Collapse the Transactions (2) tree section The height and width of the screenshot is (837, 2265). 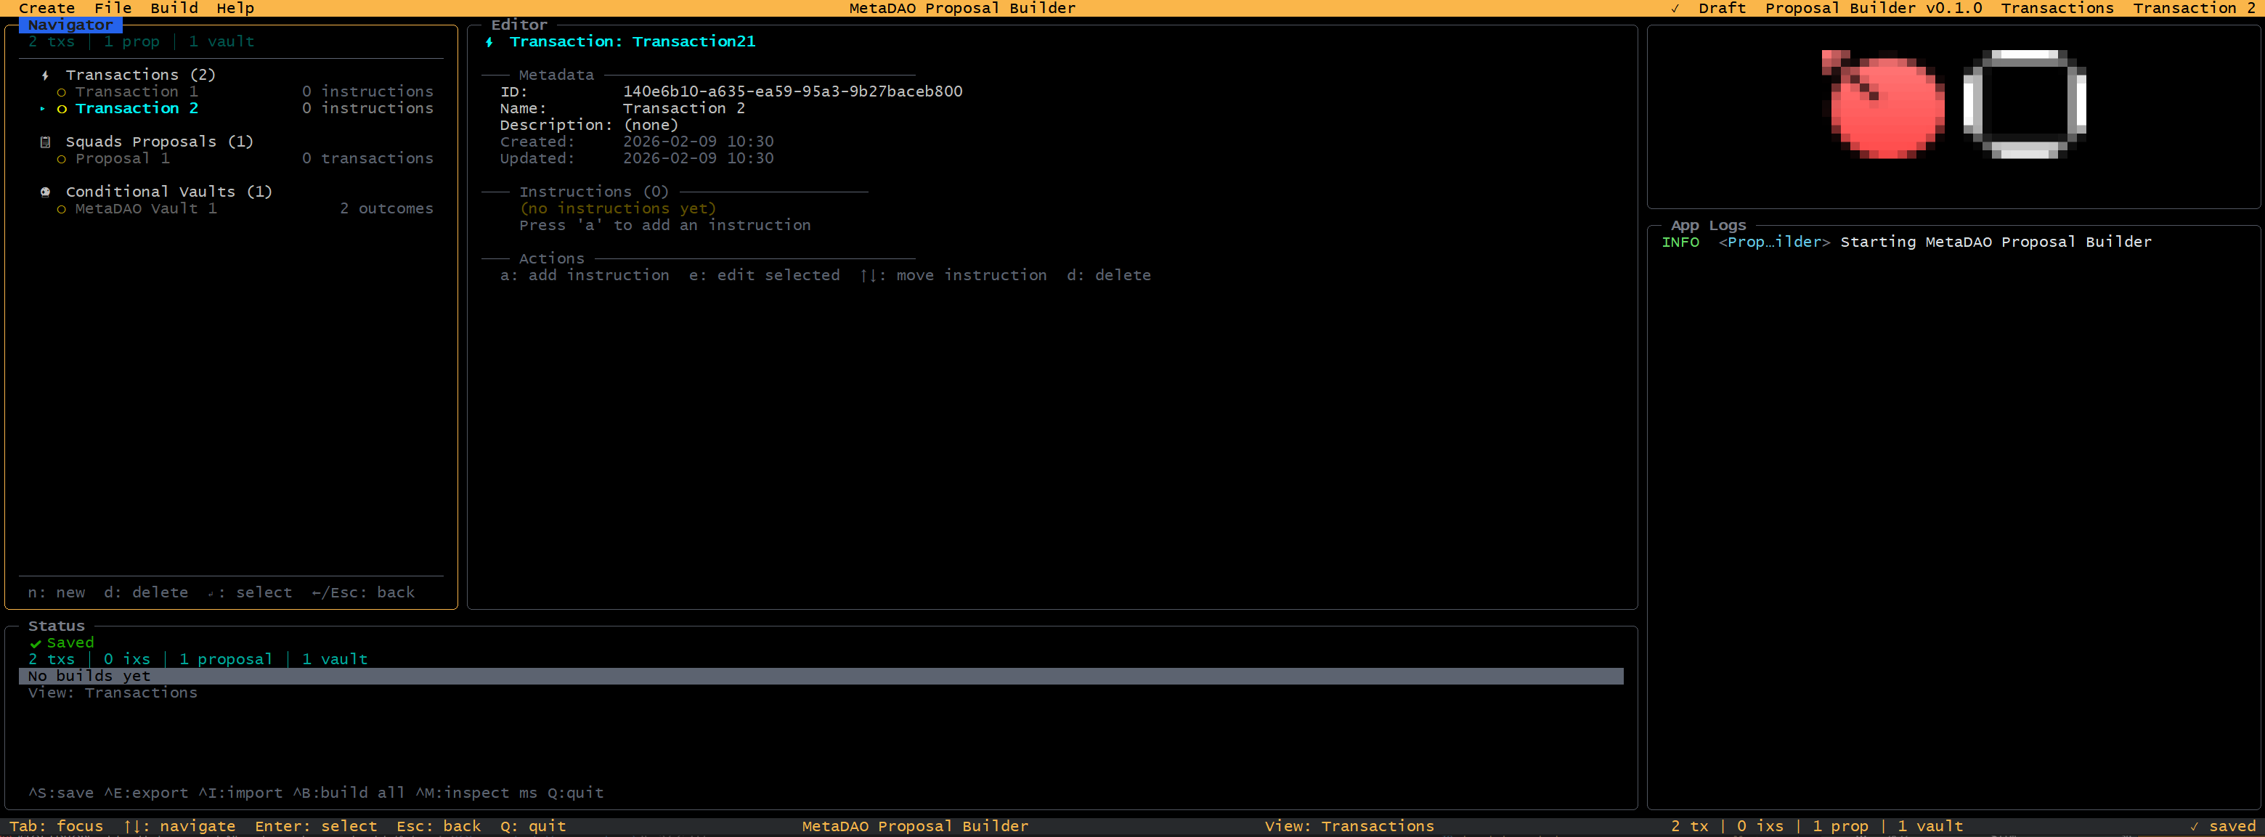click(140, 75)
